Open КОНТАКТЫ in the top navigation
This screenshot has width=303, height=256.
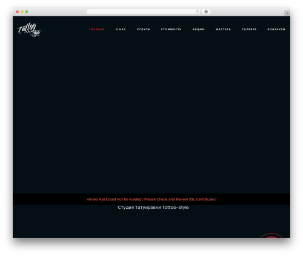[x=276, y=30]
